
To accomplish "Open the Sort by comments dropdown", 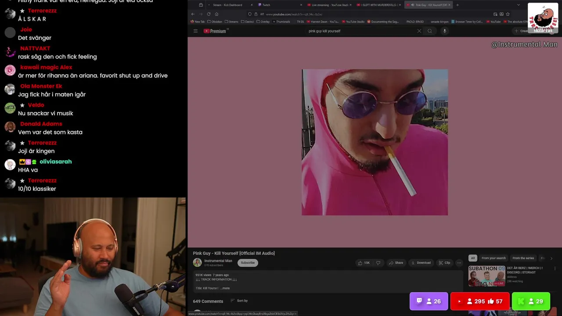I will pyautogui.click(x=239, y=301).
